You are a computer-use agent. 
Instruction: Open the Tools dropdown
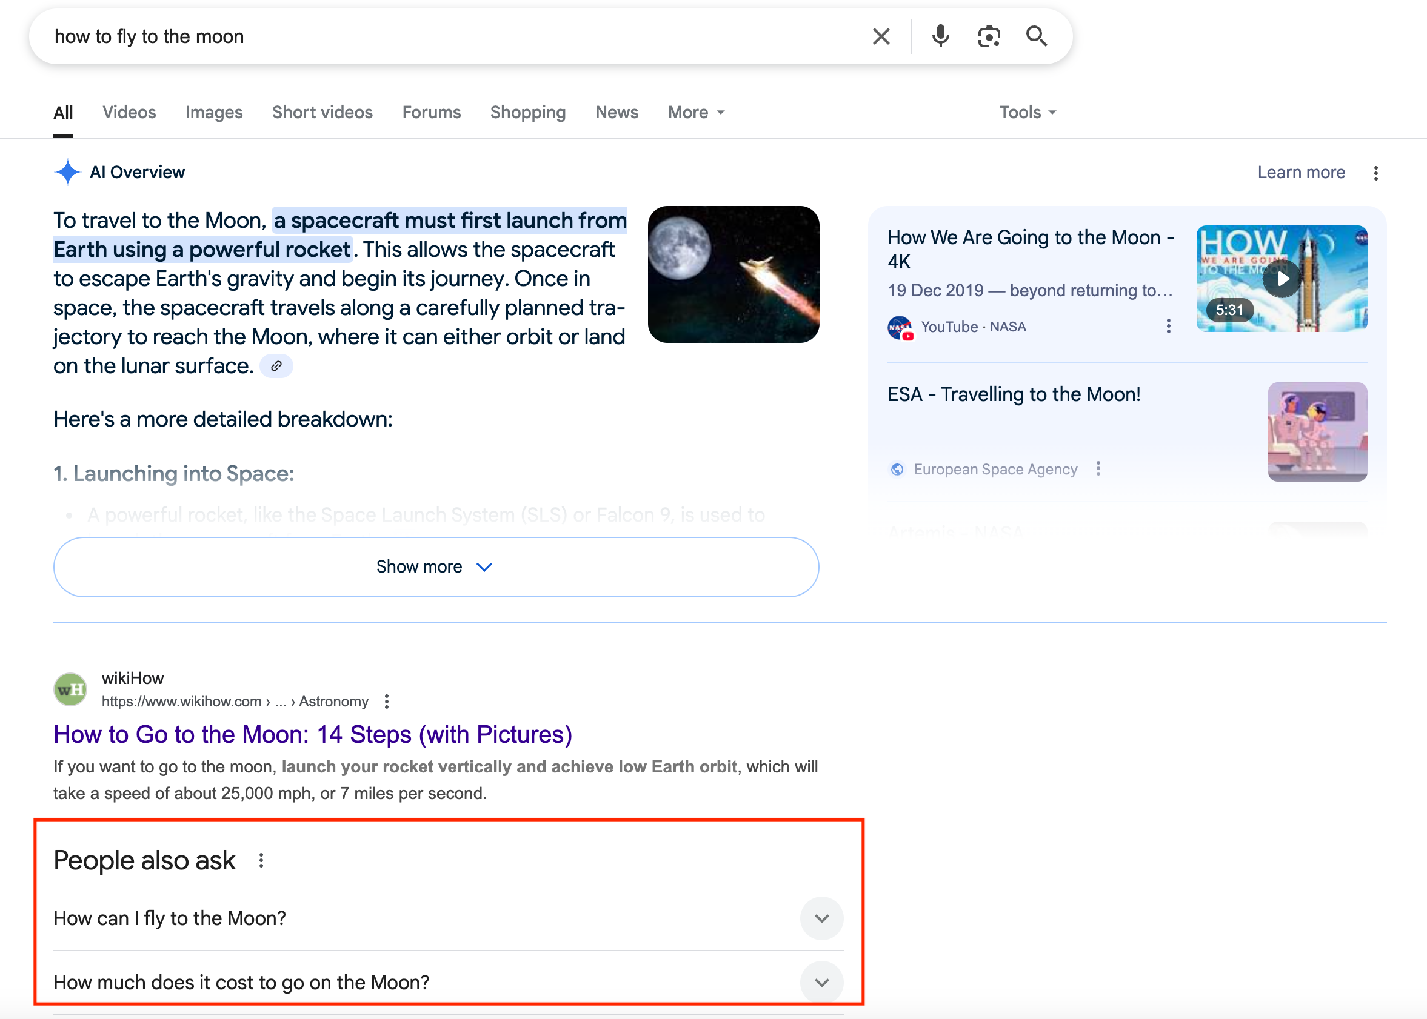tap(1028, 112)
